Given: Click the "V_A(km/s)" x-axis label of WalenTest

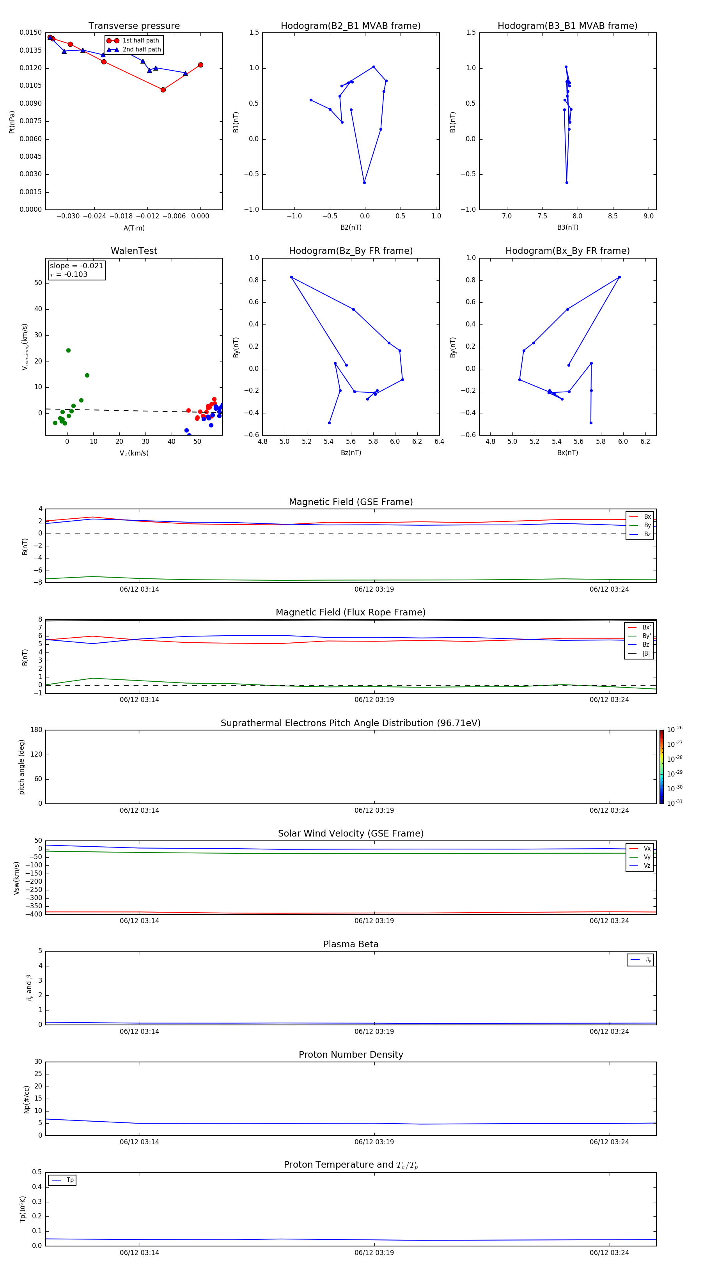Looking at the screenshot, I should (134, 453).
